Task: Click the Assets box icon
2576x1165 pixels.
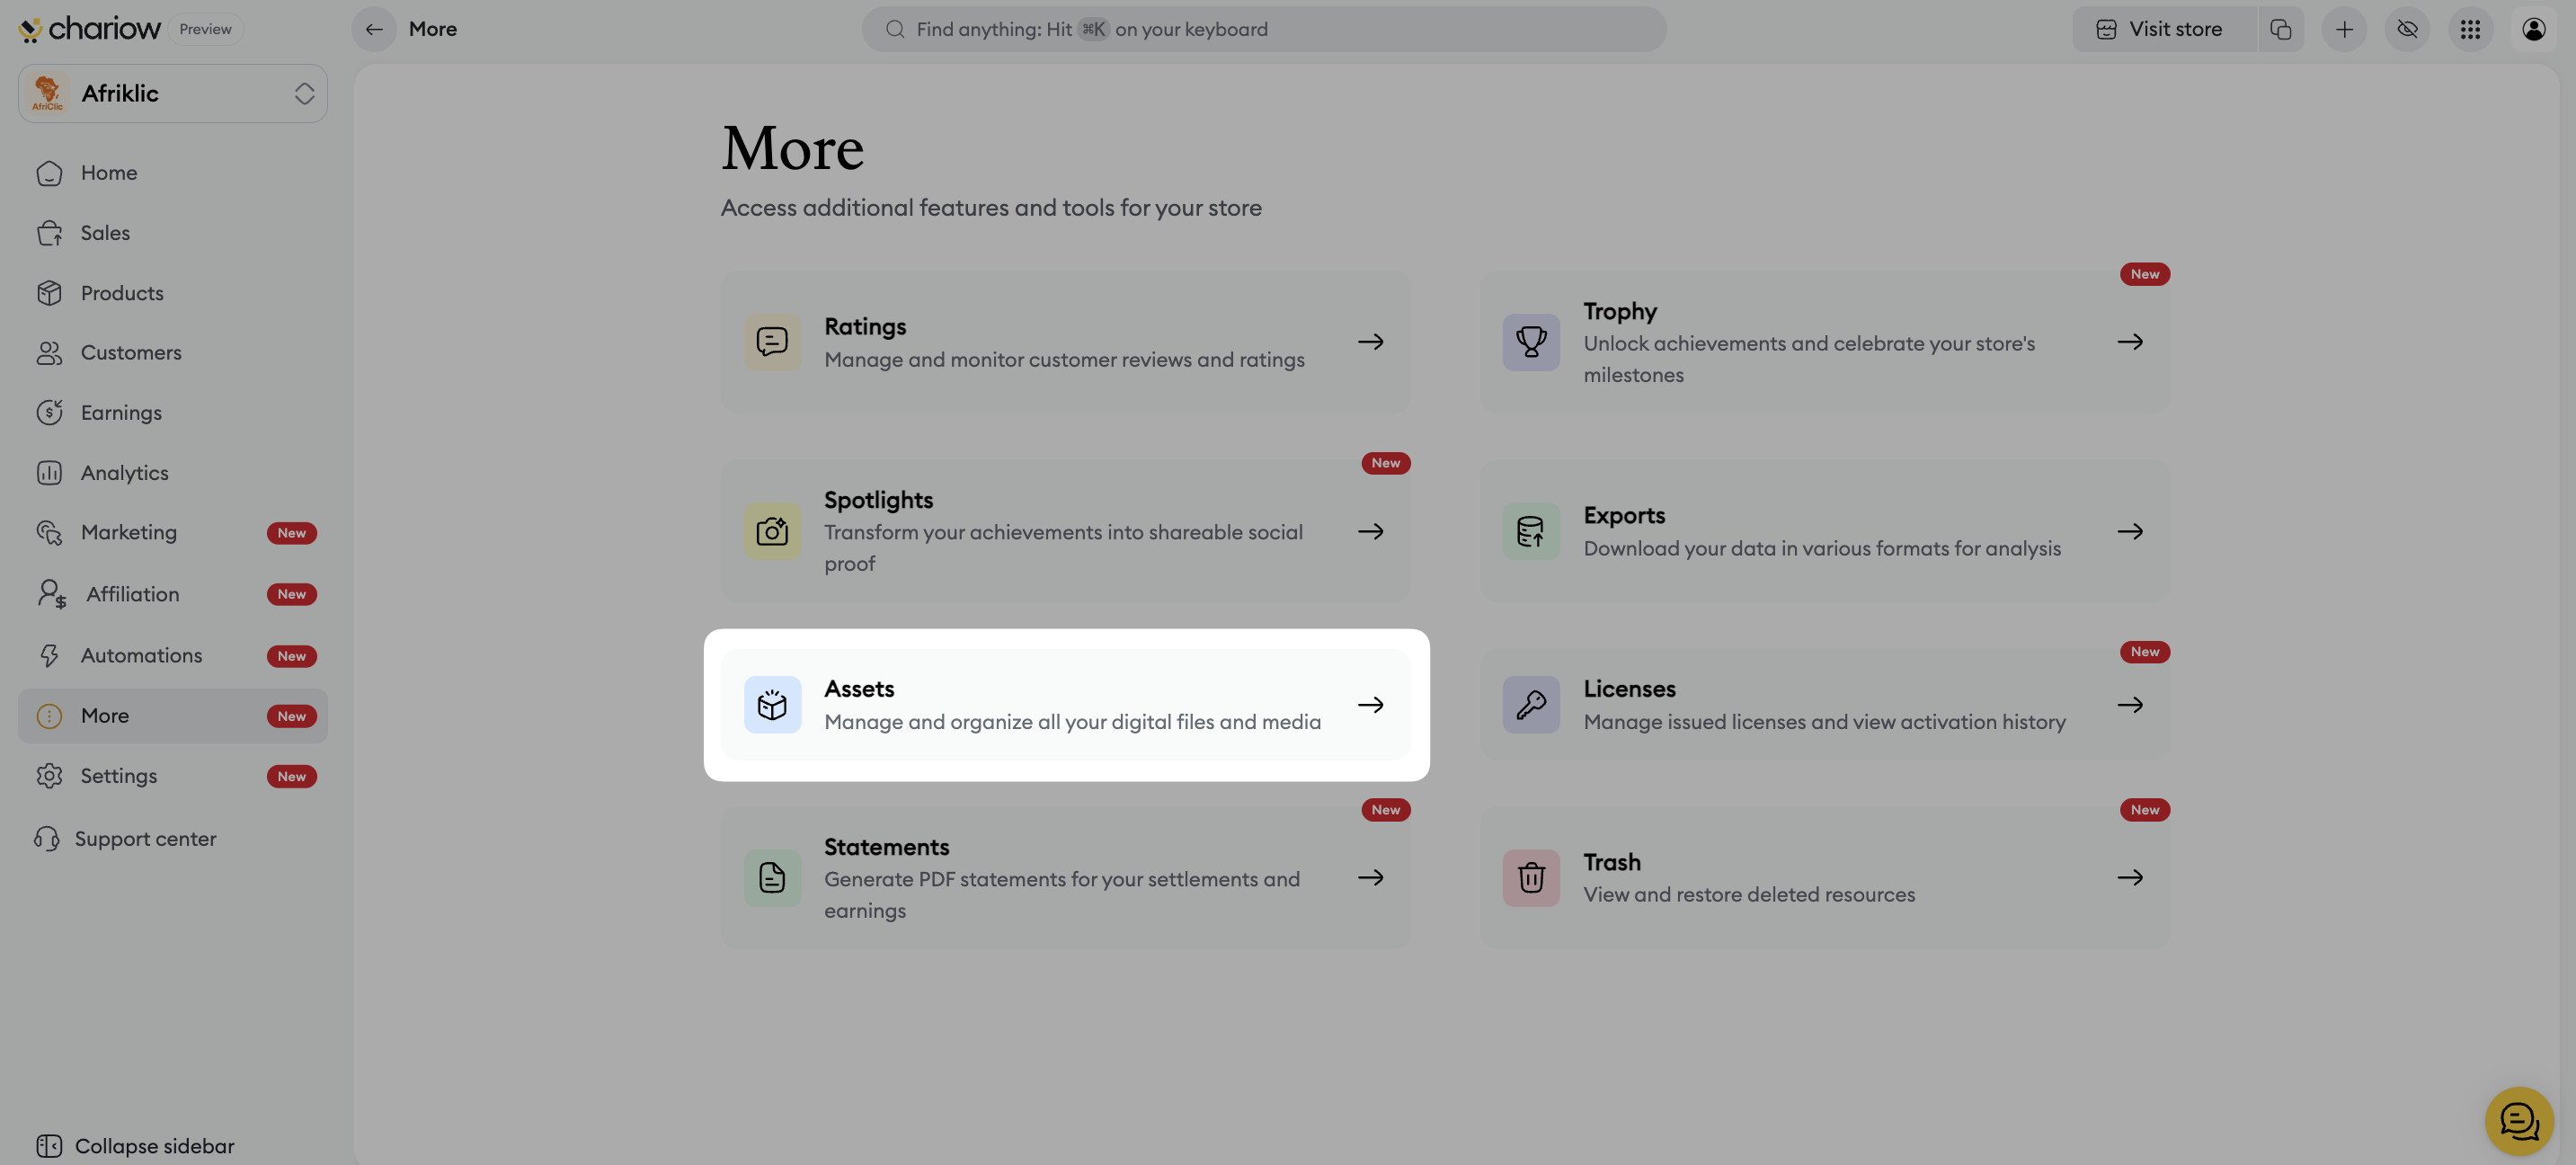Action: coord(772,705)
